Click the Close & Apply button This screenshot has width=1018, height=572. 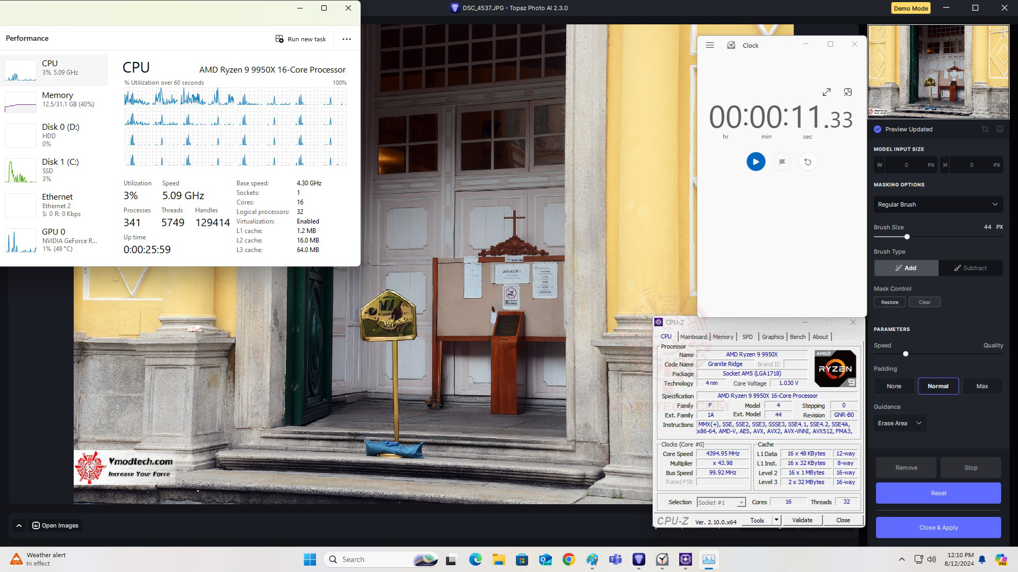tap(938, 528)
